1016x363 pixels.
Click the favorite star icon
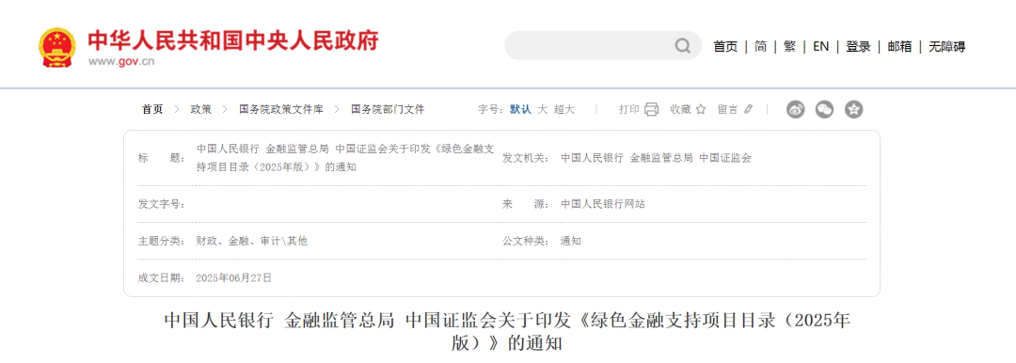pyautogui.click(x=701, y=109)
